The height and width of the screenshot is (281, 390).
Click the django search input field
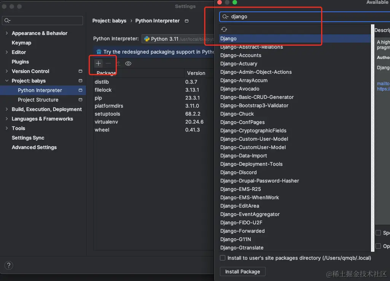tap(305, 17)
